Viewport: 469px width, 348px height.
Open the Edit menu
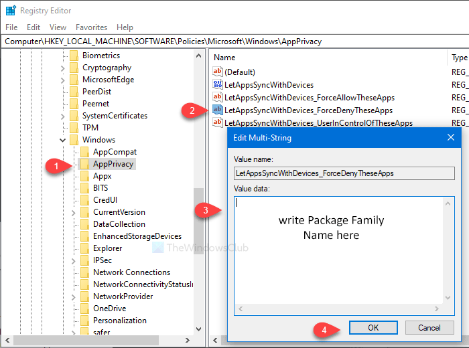(x=33, y=27)
